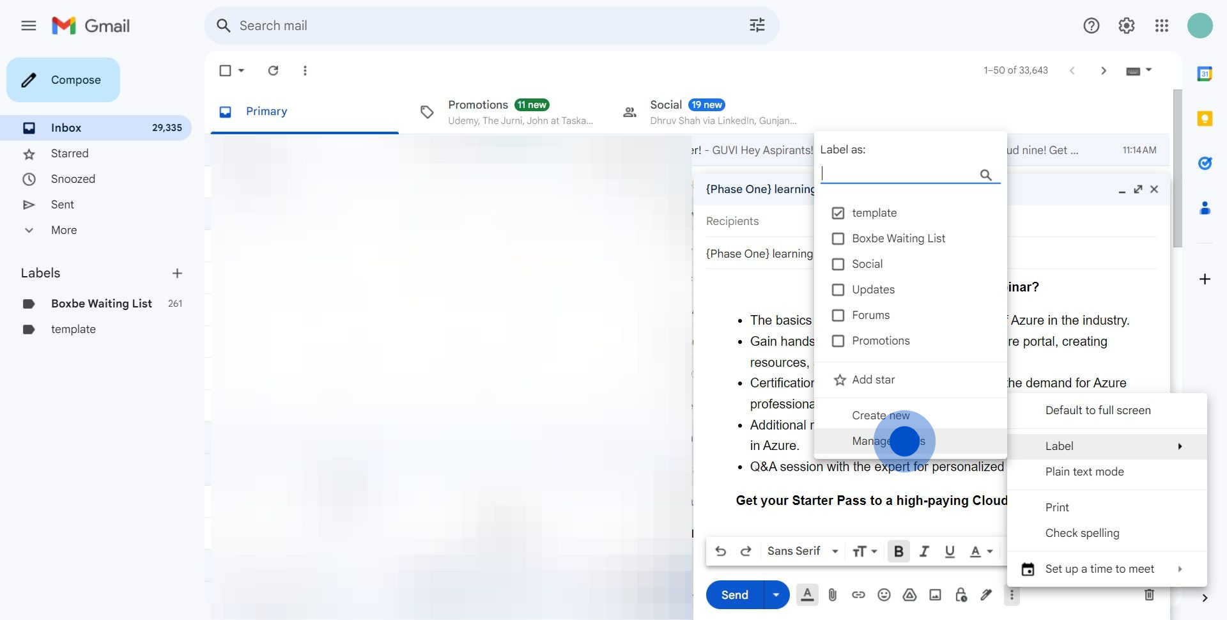The height and width of the screenshot is (620, 1227).
Task: Insert files using Google Drive
Action: pyautogui.click(x=909, y=595)
